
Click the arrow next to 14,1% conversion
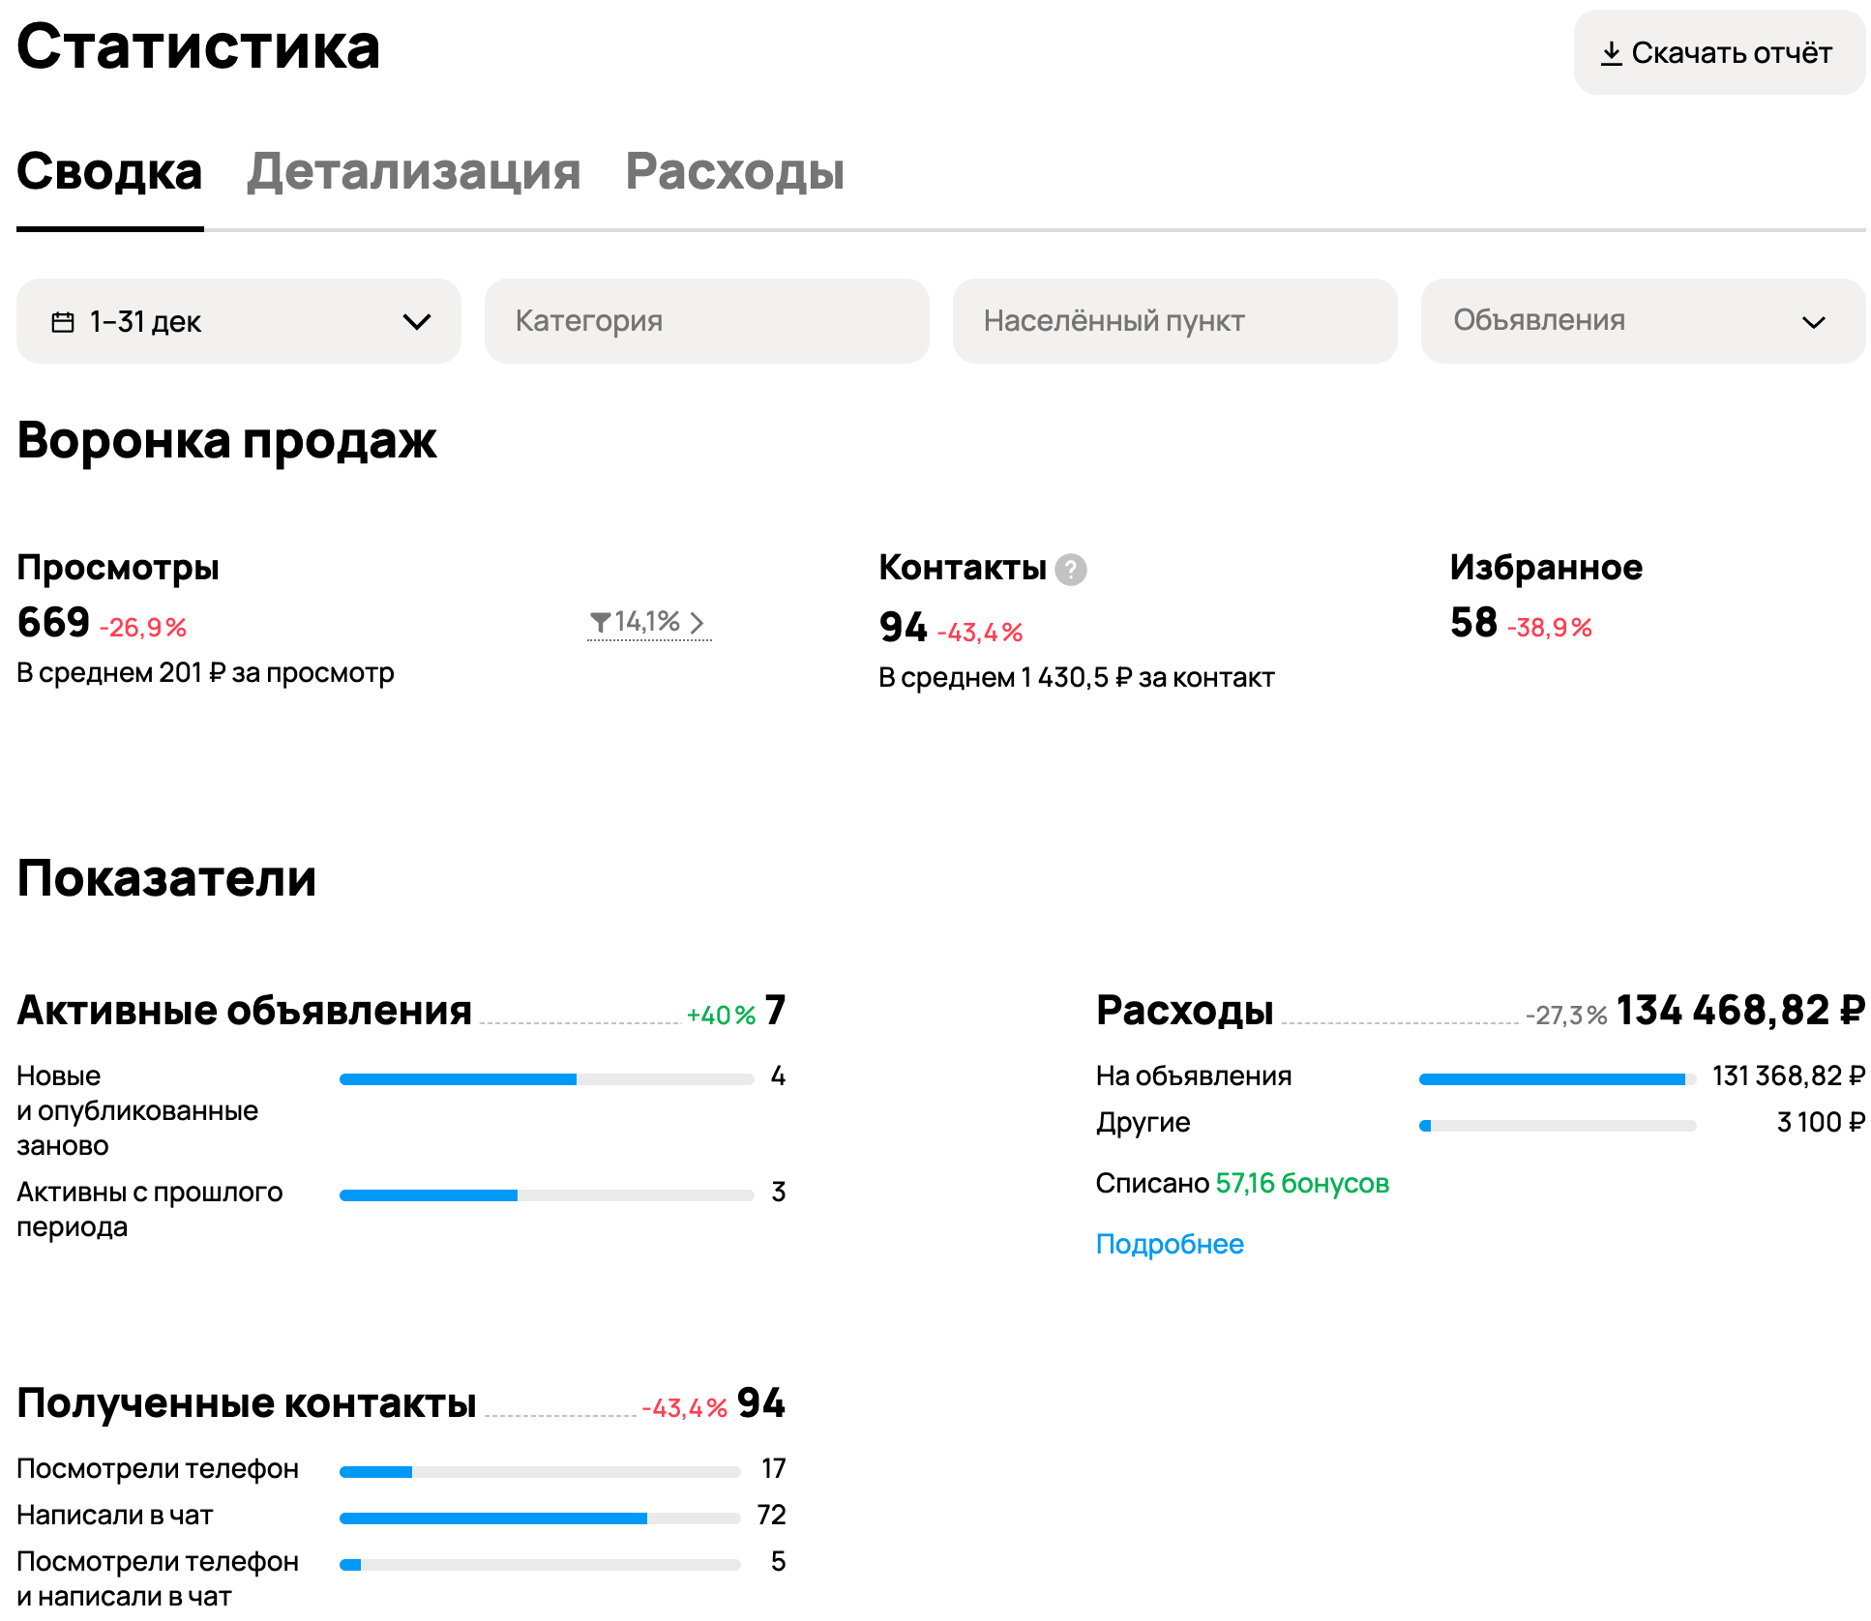697,623
